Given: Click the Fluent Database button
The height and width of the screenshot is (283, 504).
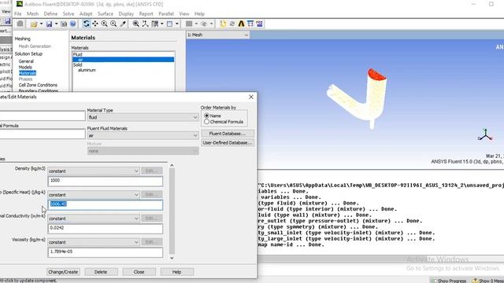Looking at the screenshot, I should (228, 134).
